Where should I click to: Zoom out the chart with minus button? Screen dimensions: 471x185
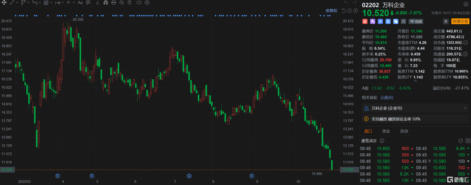[x=350, y=11]
